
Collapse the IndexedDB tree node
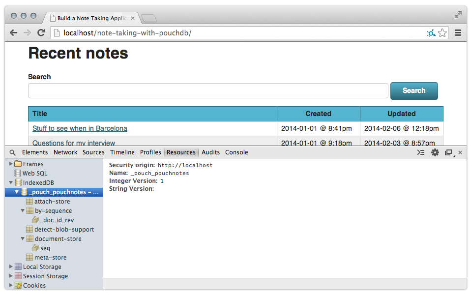pyautogui.click(x=11, y=182)
